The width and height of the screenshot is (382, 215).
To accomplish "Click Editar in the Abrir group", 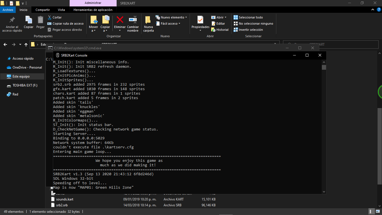I will point(218,24).
